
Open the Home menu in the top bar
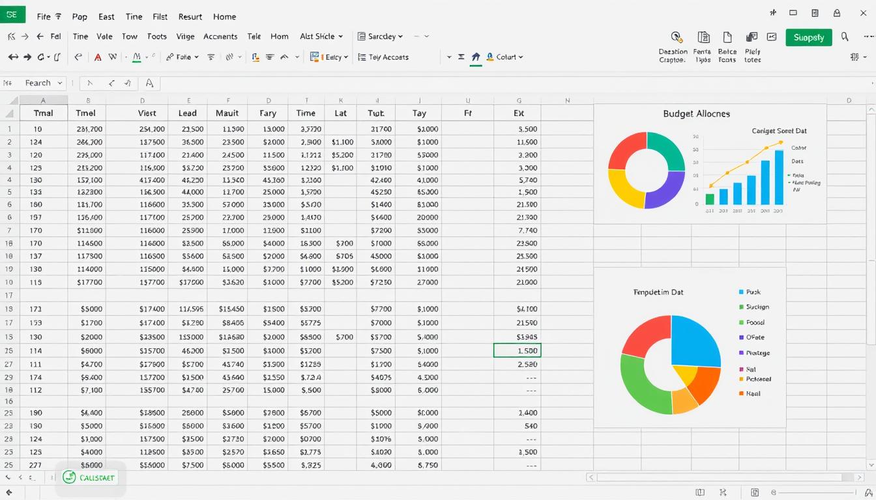[225, 16]
